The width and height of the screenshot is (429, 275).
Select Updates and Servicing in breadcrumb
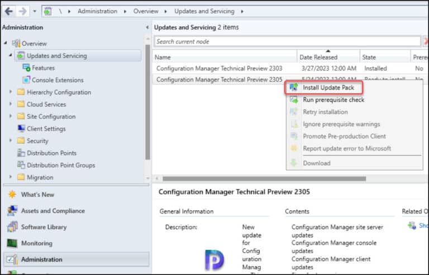pos(204,11)
